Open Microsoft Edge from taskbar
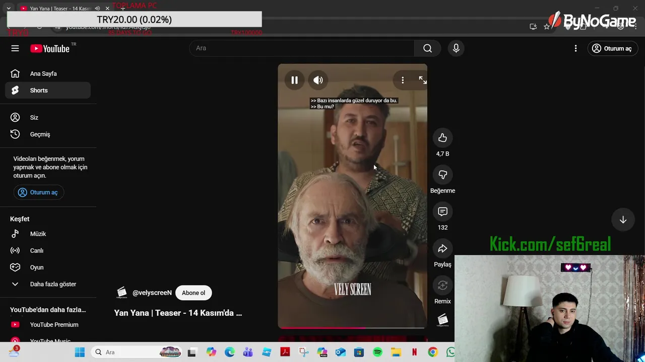The height and width of the screenshot is (362, 645). click(x=230, y=352)
